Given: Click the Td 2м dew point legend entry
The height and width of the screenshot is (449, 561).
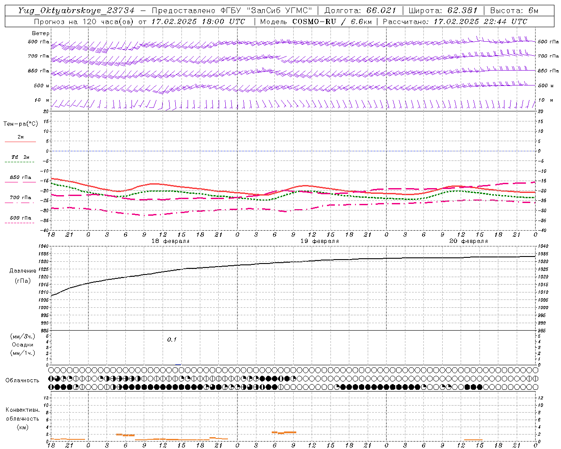Looking at the screenshot, I should pyautogui.click(x=20, y=157).
